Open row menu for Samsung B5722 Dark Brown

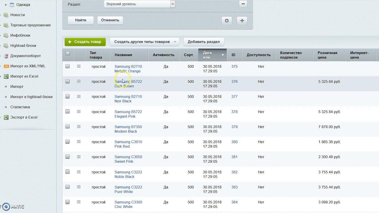(x=79, y=81)
